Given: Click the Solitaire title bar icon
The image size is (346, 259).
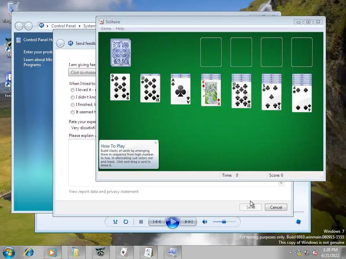Looking at the screenshot, I should (101, 22).
